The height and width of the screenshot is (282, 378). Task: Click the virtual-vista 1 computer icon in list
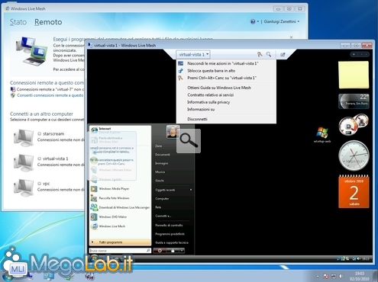tap(24, 162)
